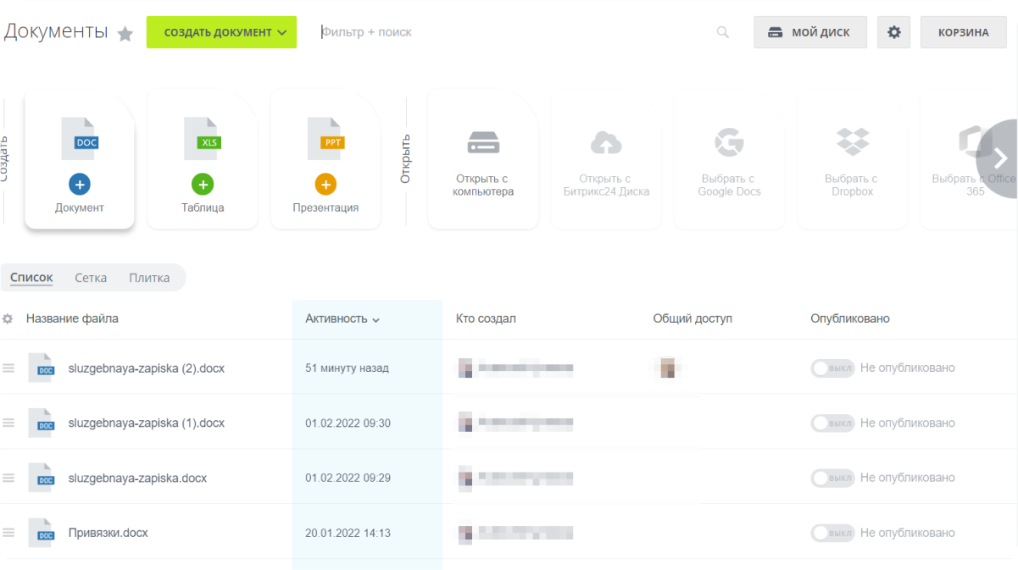Choose Открыть с Битрикс24 Диска
This screenshot has width=1018, height=570.
[606, 159]
